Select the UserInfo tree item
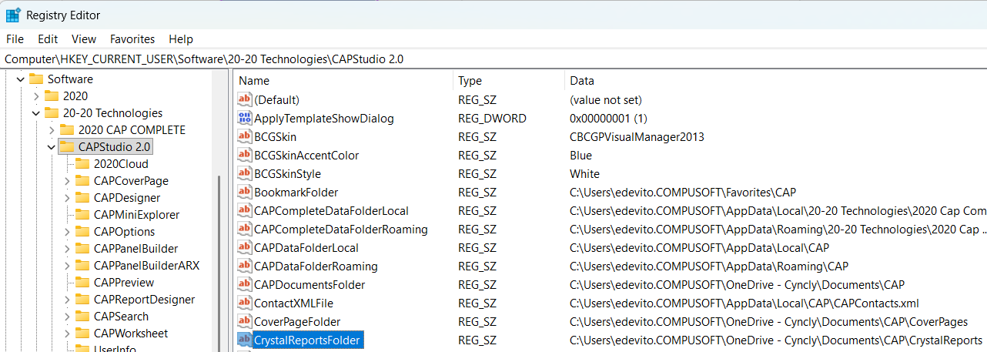Image resolution: width=987 pixels, height=352 pixels. click(x=115, y=348)
